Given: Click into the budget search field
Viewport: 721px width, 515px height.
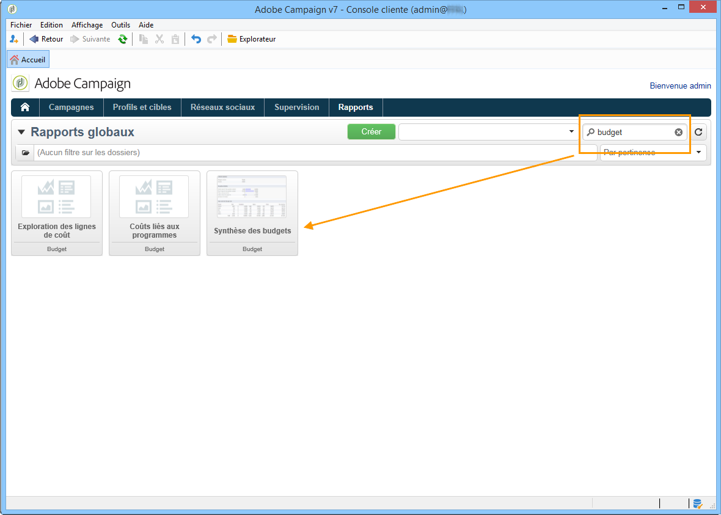Looking at the screenshot, I should pos(635,132).
